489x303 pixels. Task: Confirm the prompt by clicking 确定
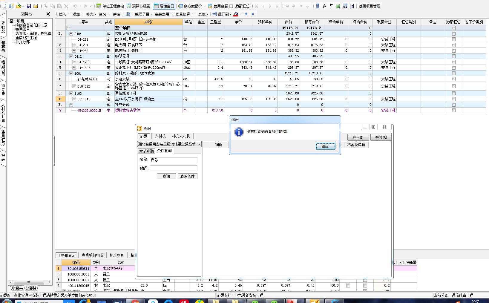325,146
